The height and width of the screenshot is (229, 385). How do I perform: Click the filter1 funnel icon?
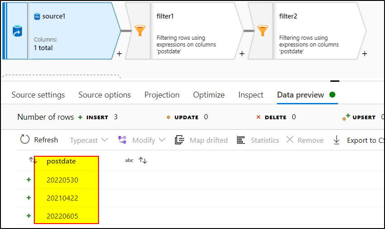click(x=140, y=31)
